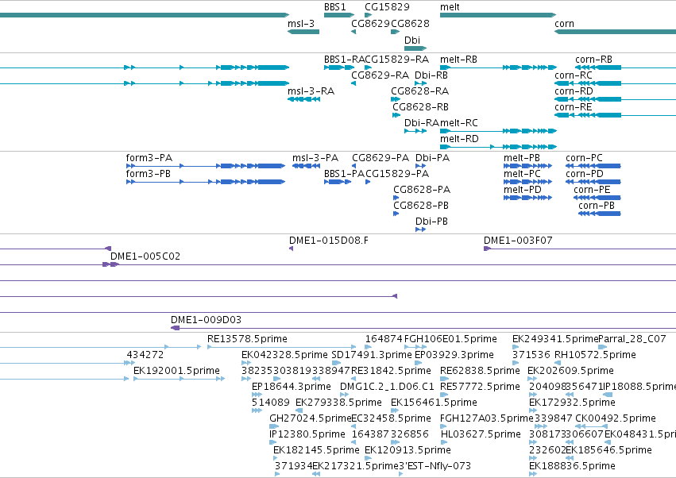Click the Dbi-RA transcript glyph
Screen dimensions: 676x478
click(x=415, y=130)
